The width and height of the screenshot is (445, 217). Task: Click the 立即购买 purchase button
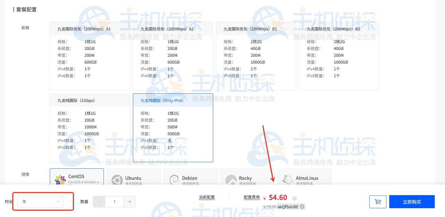412,201
